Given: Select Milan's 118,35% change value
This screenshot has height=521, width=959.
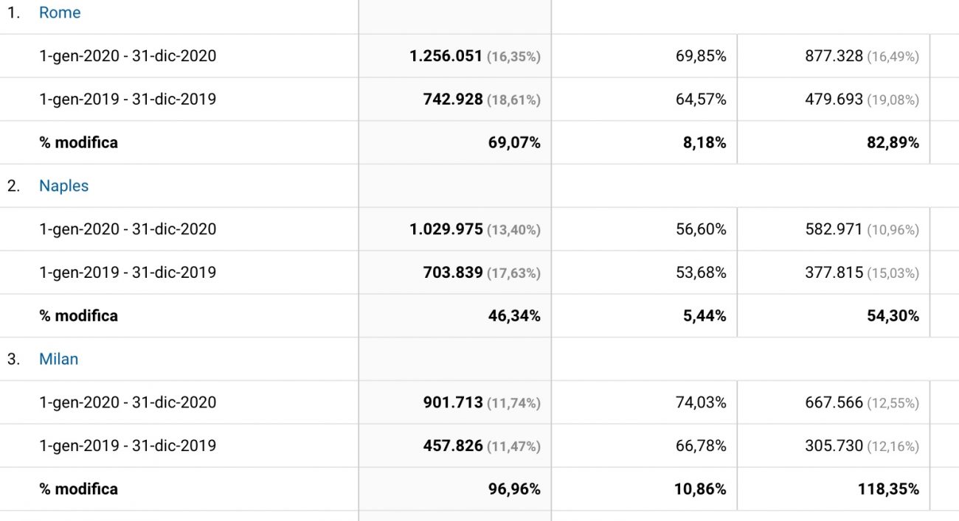Looking at the screenshot, I should pos(888,489).
